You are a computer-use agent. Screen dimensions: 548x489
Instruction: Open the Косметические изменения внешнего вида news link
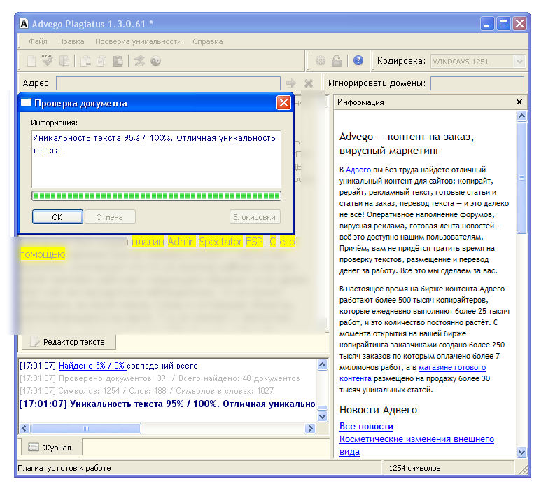point(416,446)
